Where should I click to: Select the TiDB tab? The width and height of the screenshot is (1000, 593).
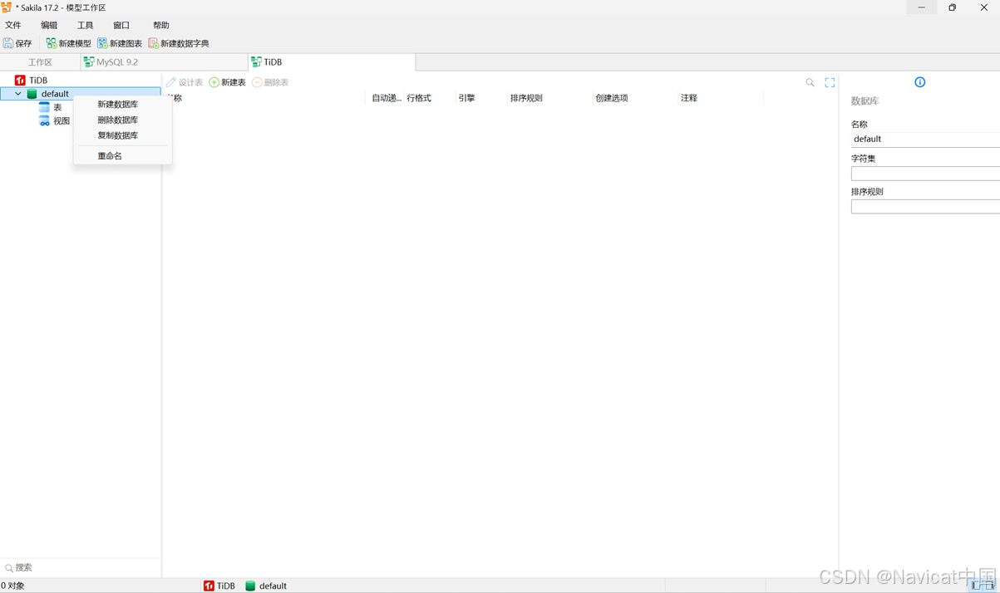point(332,62)
